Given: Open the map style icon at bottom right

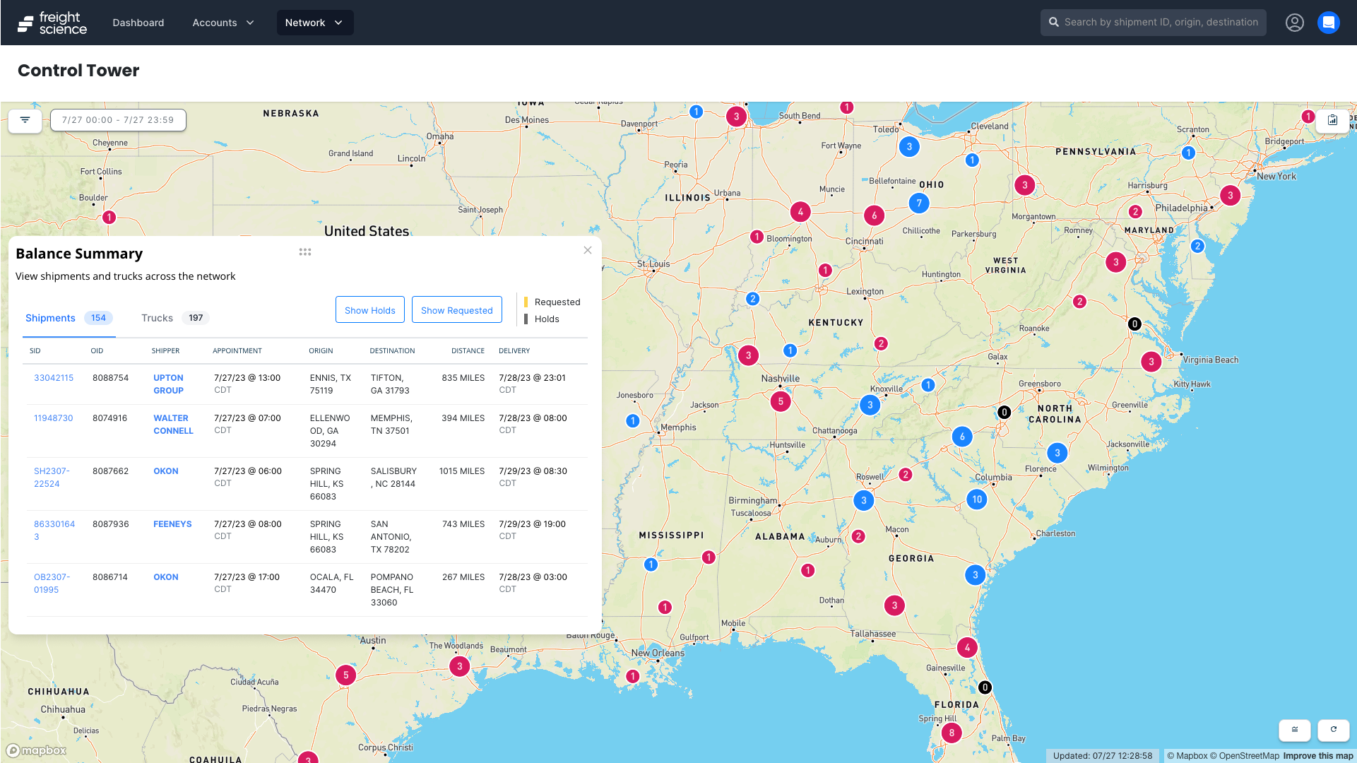Looking at the screenshot, I should [1295, 730].
